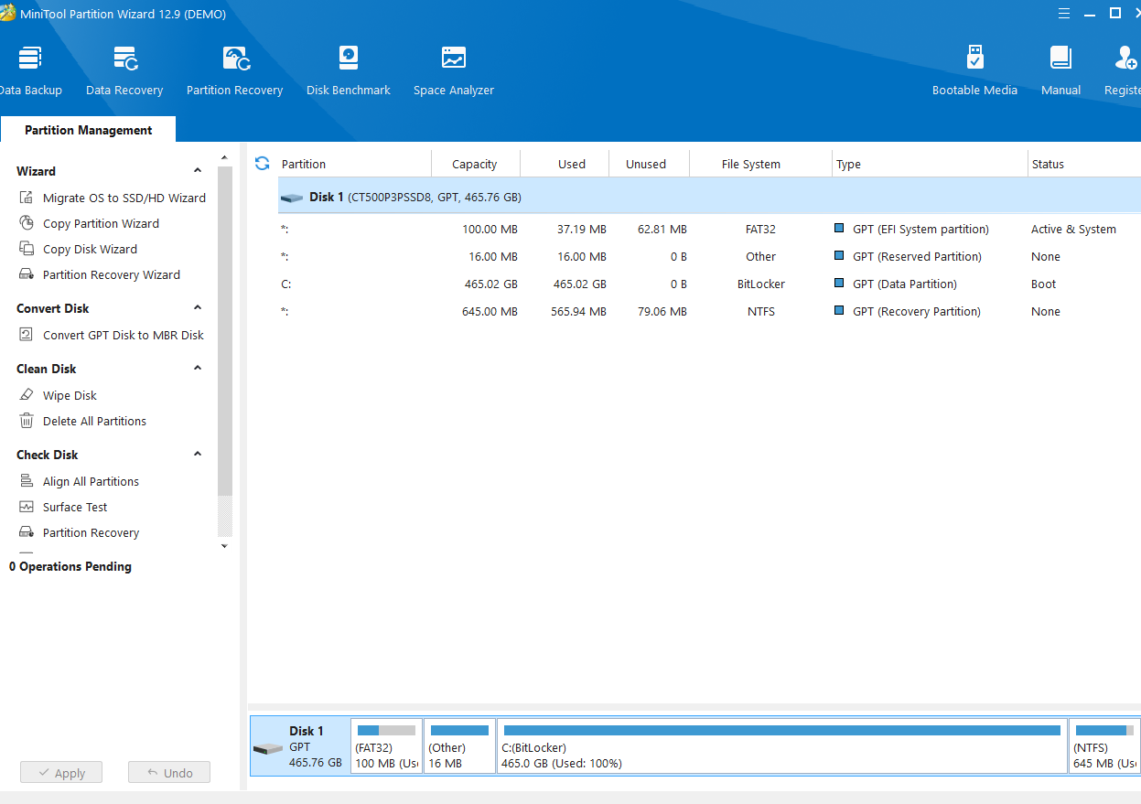Launch Data Recovery from the toolbar
The width and height of the screenshot is (1141, 804).
point(124,71)
